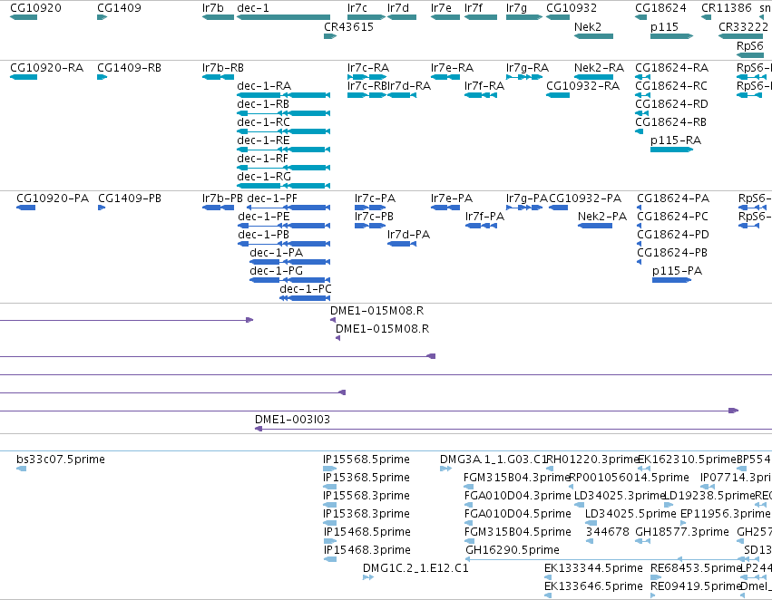Select protein 'dec-1-PA'

[276, 253]
